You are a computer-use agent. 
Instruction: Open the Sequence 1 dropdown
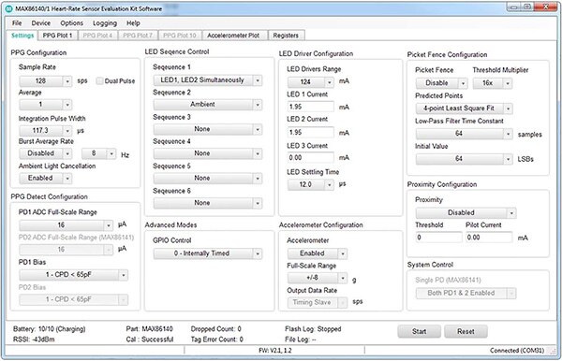[x=208, y=80]
